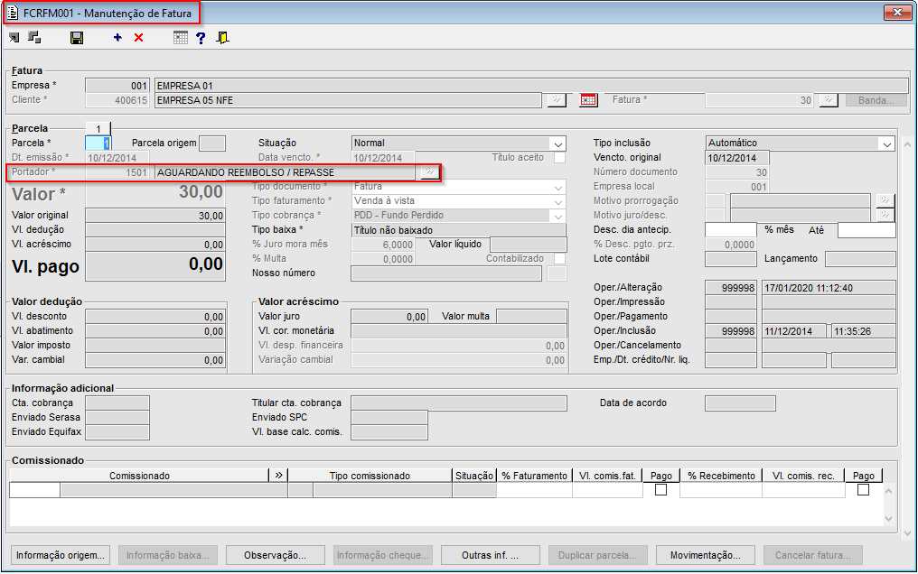Screen dimensions: 918x574
Task: Expand the Comissionado column with the » button
Action: [278, 476]
